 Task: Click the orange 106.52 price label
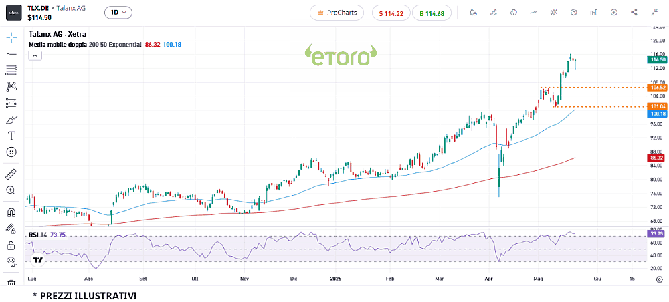657,88
